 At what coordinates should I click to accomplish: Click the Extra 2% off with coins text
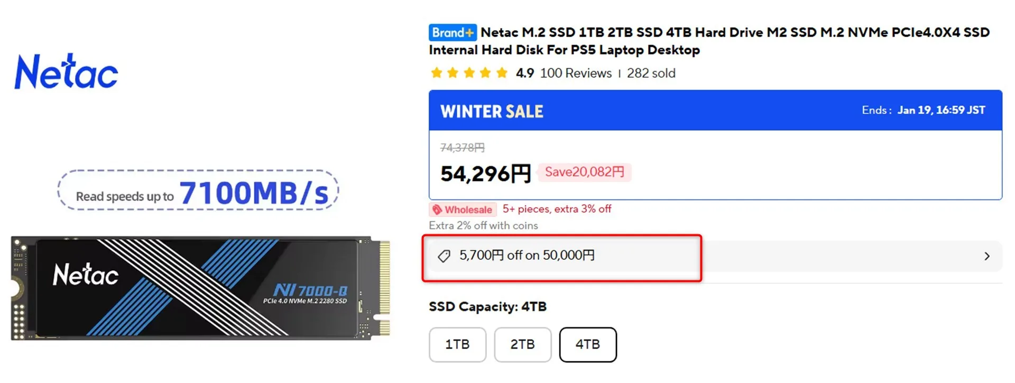click(483, 225)
